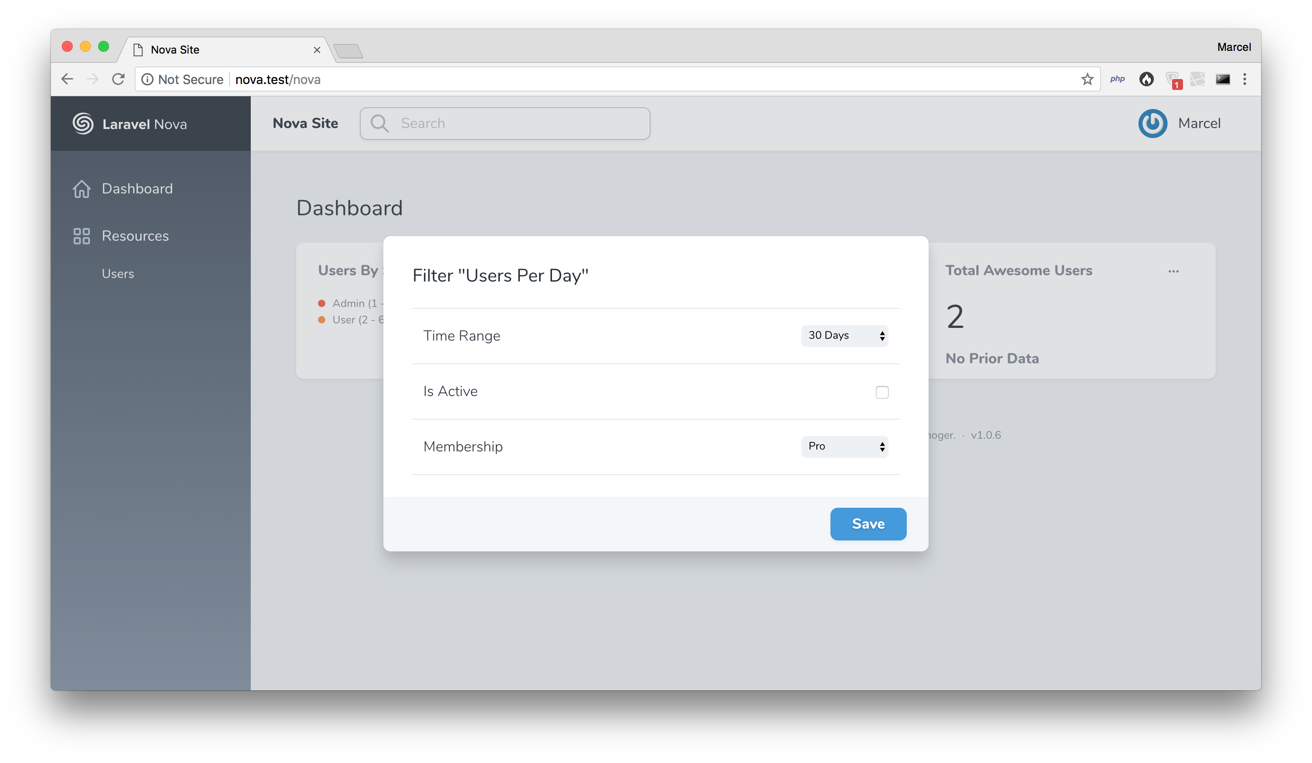The width and height of the screenshot is (1312, 763).
Task: Select Time Range dropdown option
Action: click(842, 335)
